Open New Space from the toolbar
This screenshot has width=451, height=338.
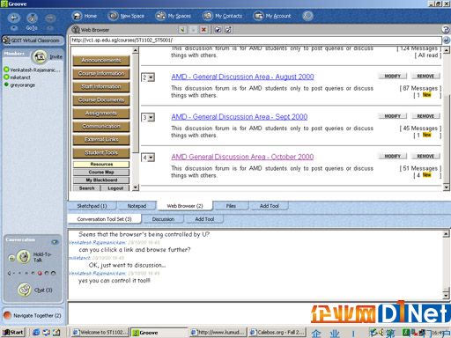(113, 16)
